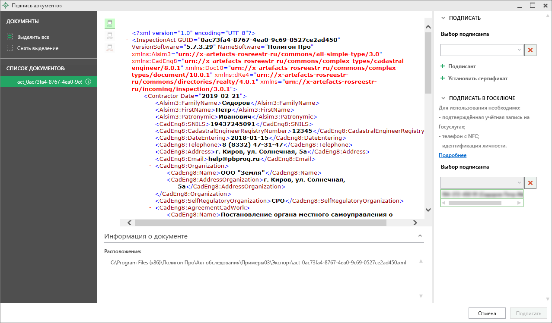This screenshot has width=552, height=323.
Task: Collapse the Информация о документе panel
Action: click(419, 236)
